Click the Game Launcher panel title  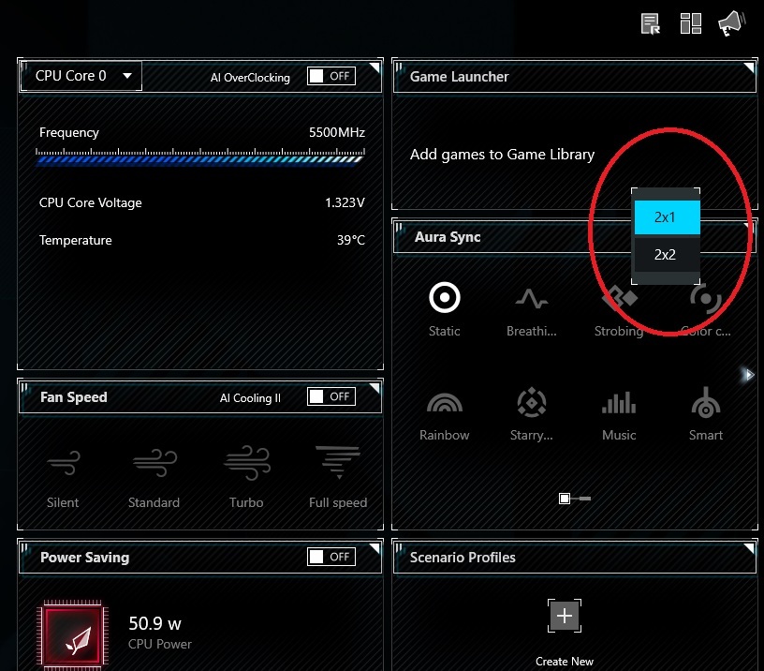(x=459, y=77)
